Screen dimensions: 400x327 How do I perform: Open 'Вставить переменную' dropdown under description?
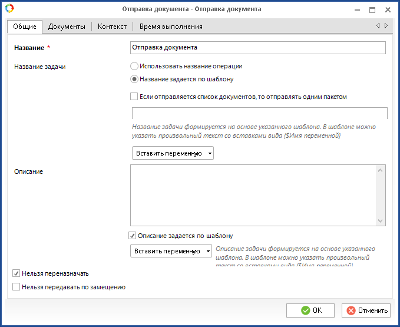tap(170, 251)
